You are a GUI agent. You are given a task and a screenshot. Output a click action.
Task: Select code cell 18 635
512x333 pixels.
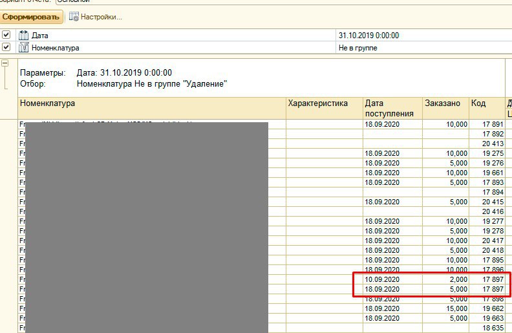pos(487,328)
